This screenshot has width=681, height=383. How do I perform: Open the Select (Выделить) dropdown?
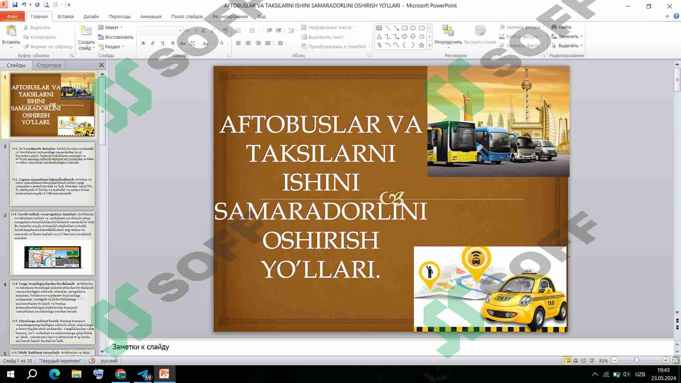click(x=567, y=45)
